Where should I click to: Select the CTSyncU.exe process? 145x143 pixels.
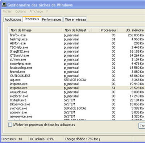pyautogui.click(x=76, y=56)
